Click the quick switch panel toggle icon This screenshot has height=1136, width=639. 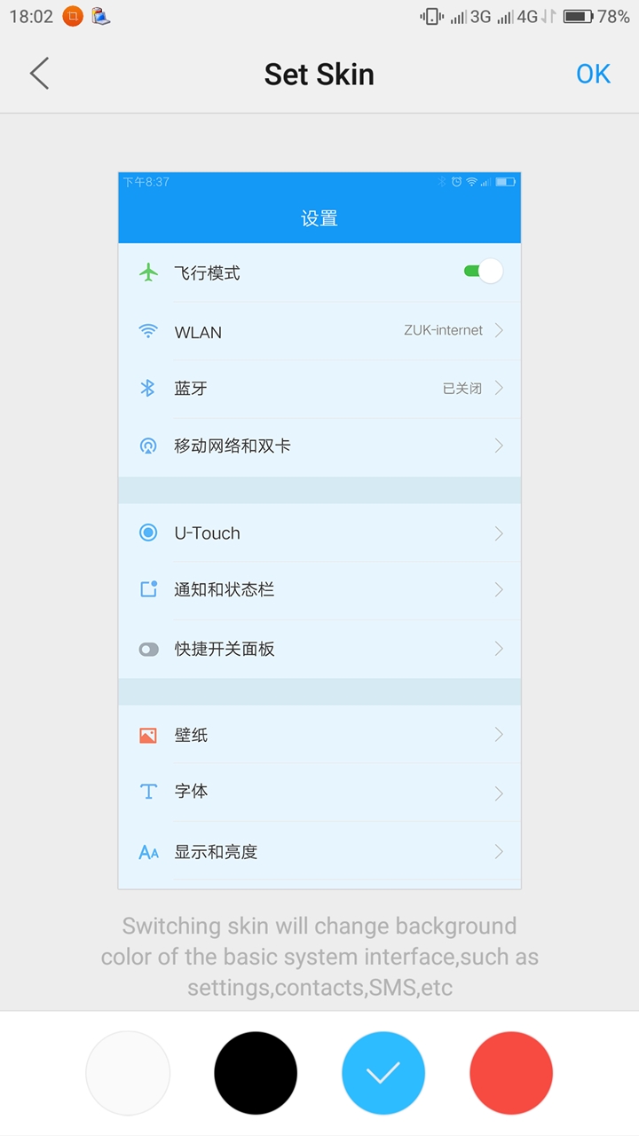click(x=148, y=649)
